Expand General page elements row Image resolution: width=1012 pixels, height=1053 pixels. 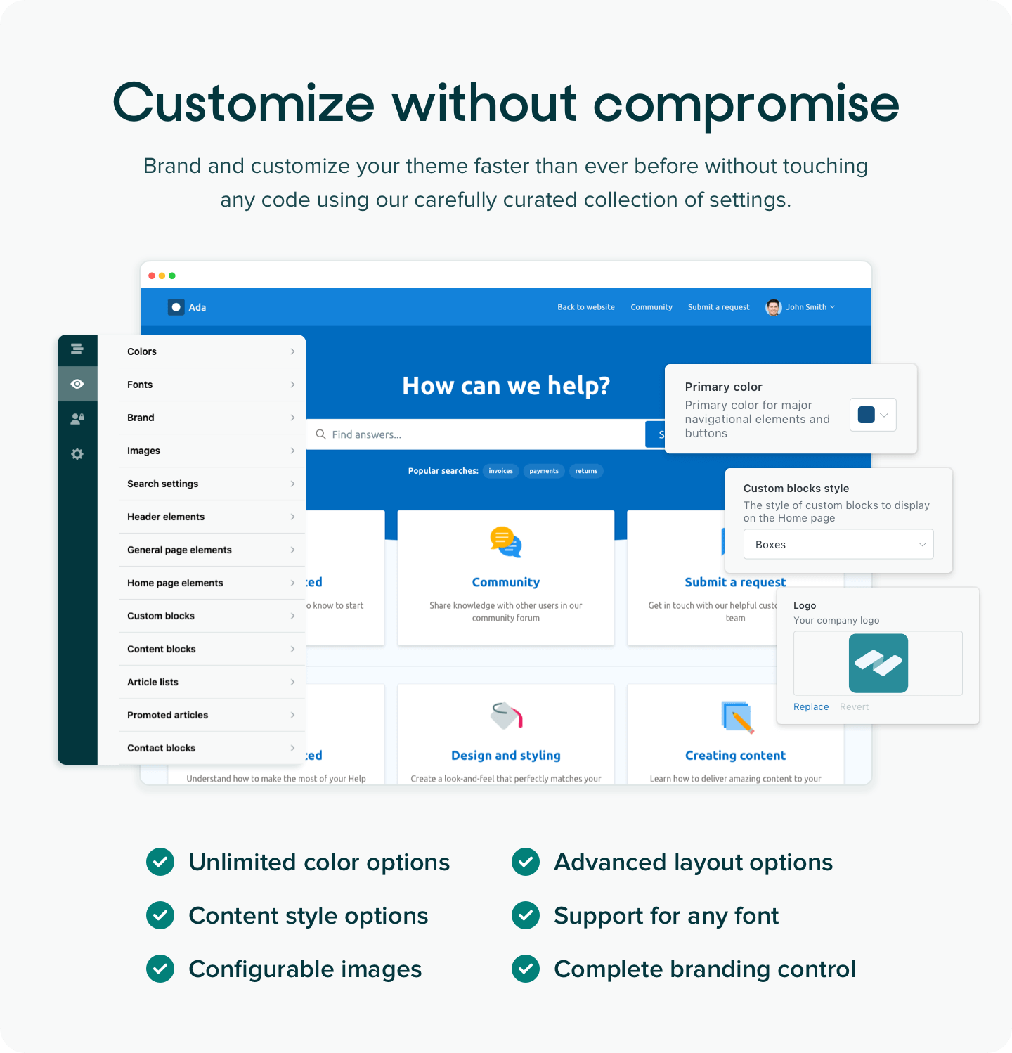(x=212, y=550)
